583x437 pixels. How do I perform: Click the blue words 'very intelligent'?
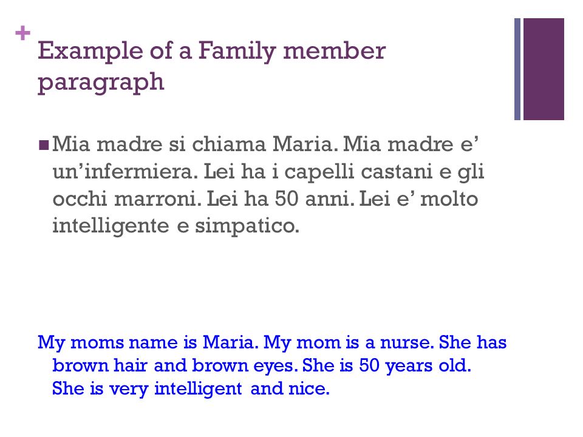(176, 389)
